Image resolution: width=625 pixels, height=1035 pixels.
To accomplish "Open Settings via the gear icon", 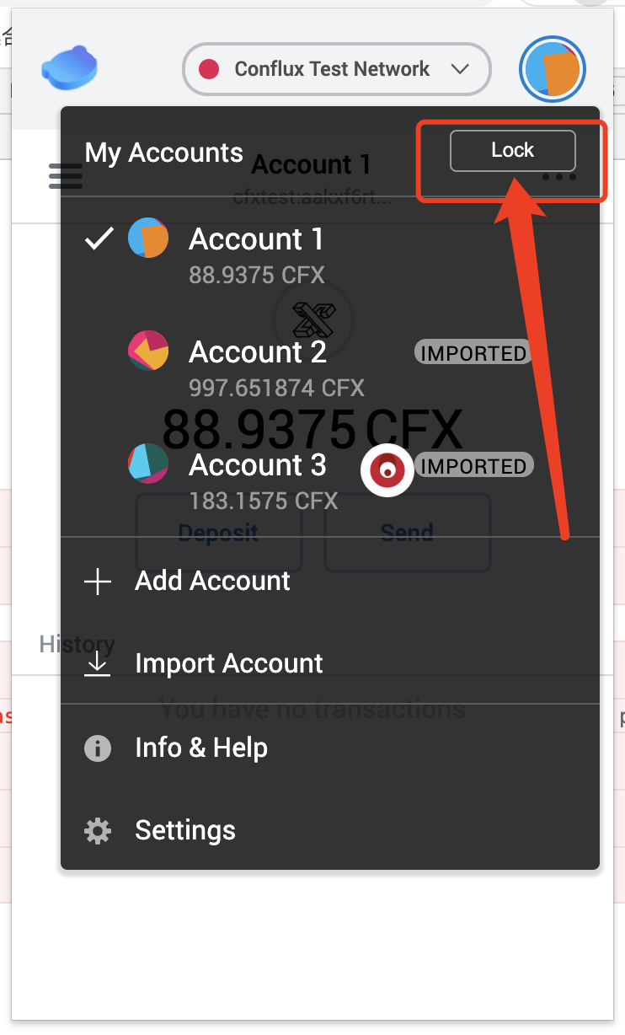I will tap(97, 830).
